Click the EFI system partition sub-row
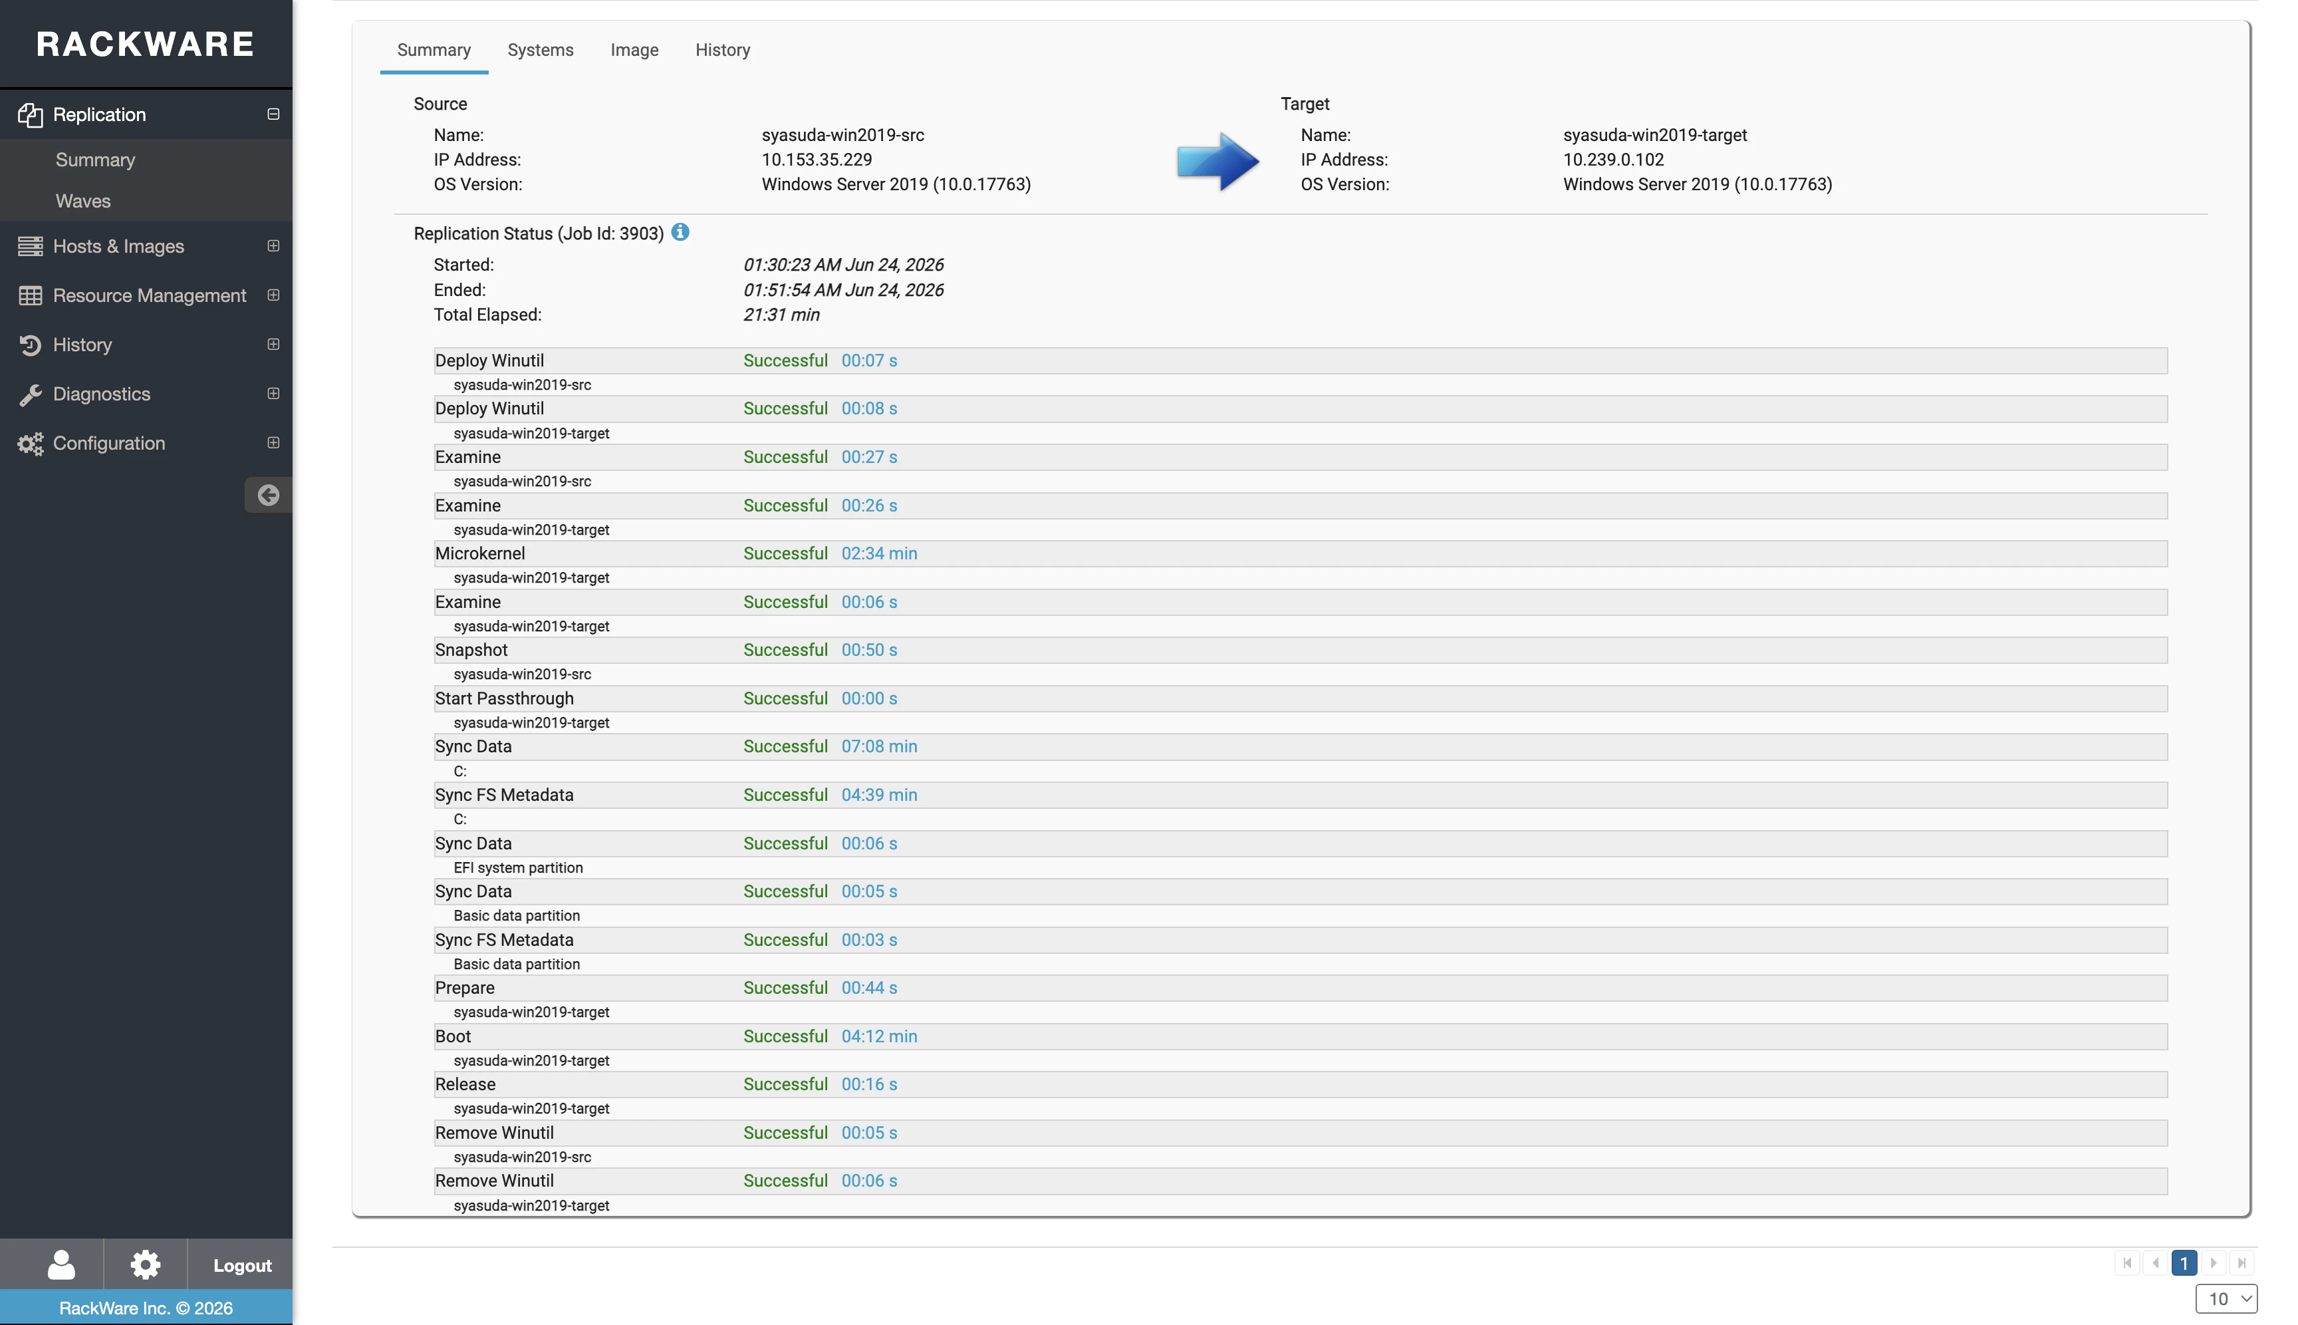Image resolution: width=2298 pixels, height=1325 pixels. (x=517, y=867)
